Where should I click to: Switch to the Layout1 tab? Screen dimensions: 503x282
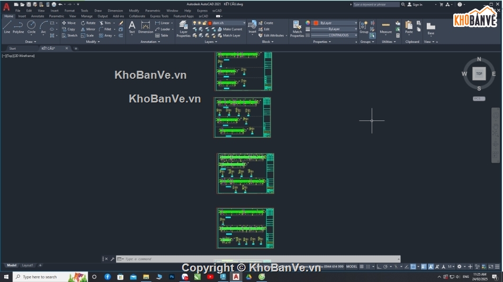(x=28, y=265)
